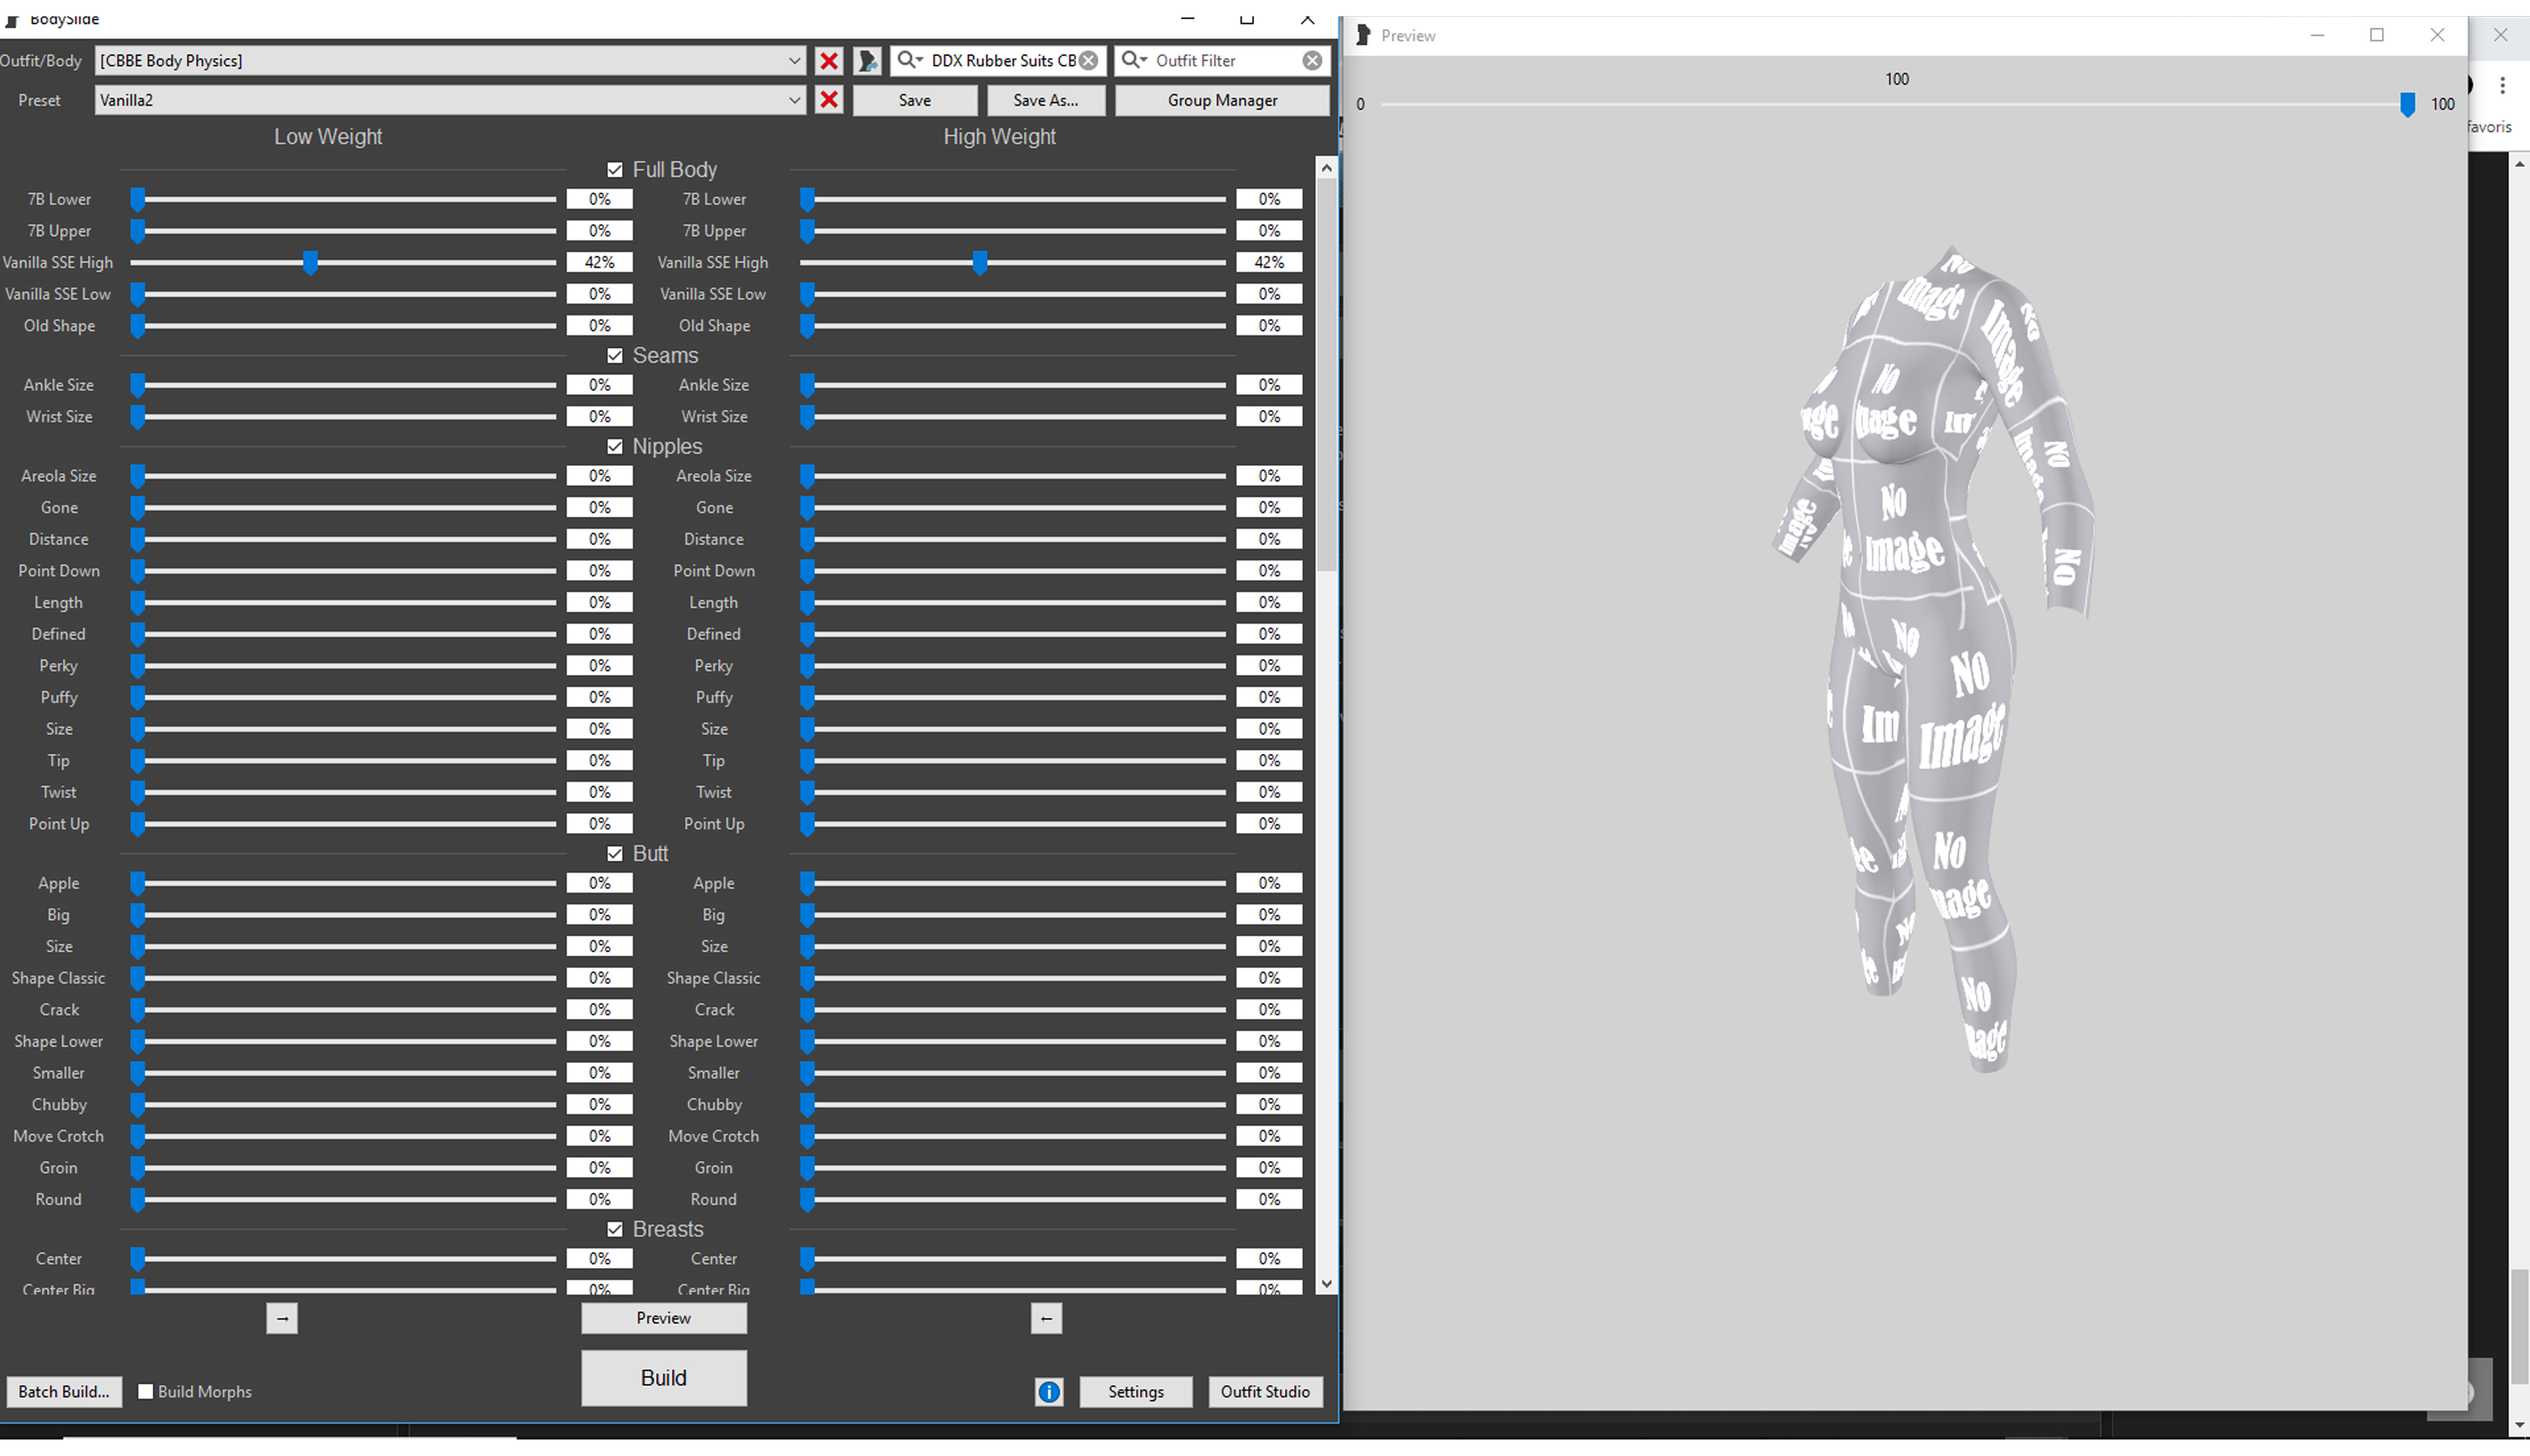
Task: Click the weight slider handle in Preview window
Action: pos(2407,104)
